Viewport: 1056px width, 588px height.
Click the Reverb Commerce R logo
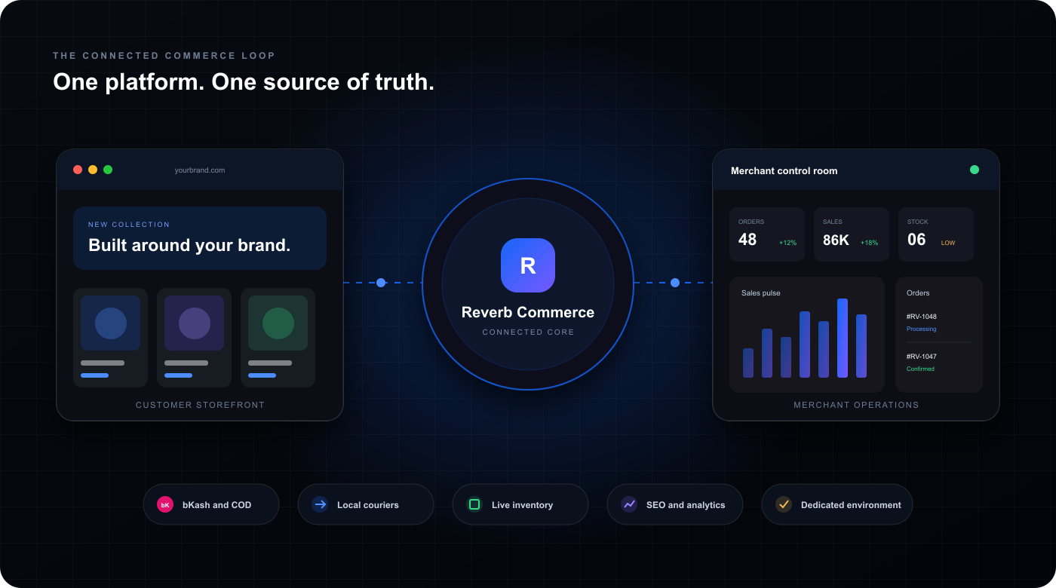point(528,265)
